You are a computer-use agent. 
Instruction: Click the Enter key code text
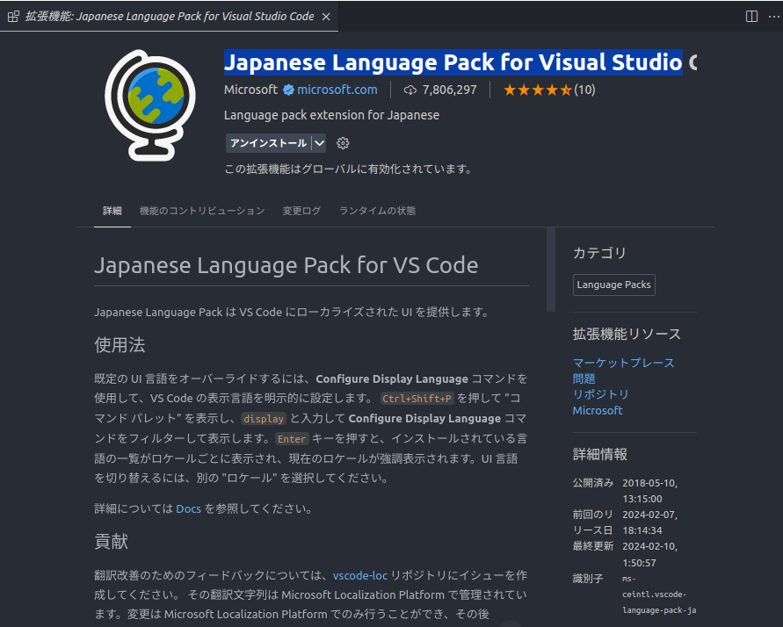[x=292, y=439]
